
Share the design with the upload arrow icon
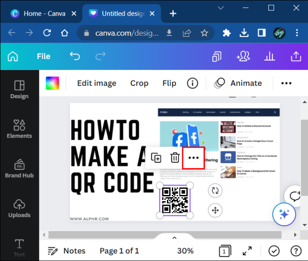pos(296,56)
